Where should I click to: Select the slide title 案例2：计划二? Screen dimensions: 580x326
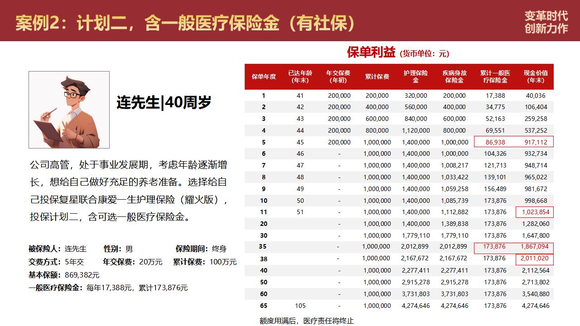click(x=185, y=23)
